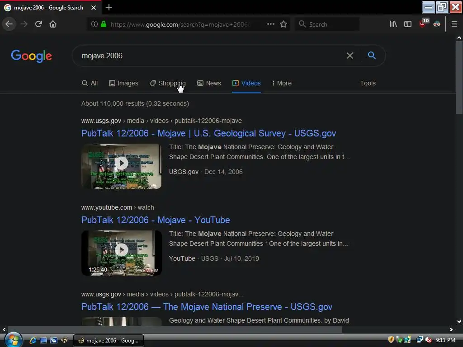The height and width of the screenshot is (347, 463).
Task: Click the forward navigation arrow
Action: [x=24, y=24]
